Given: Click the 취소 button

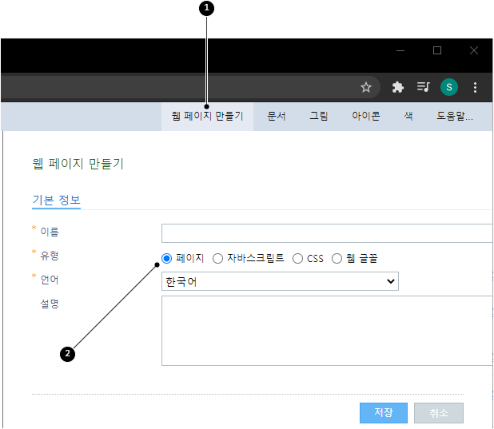Looking at the screenshot, I should pos(439,412).
